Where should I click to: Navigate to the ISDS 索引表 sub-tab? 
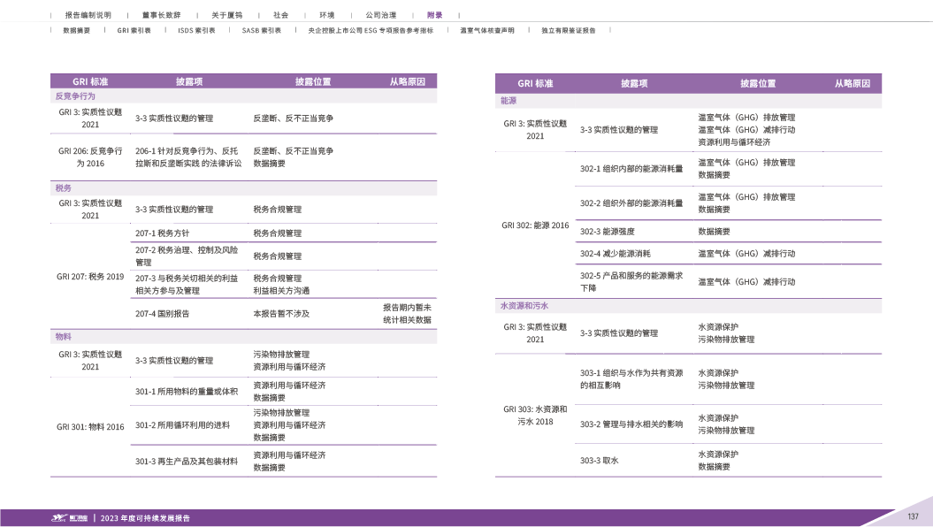196,30
